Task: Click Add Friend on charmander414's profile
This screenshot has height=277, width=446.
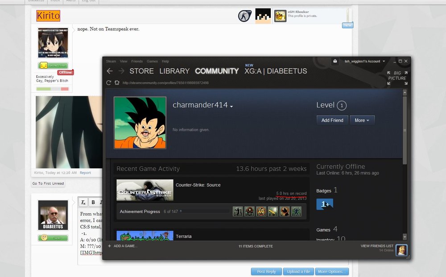Action: [332, 120]
